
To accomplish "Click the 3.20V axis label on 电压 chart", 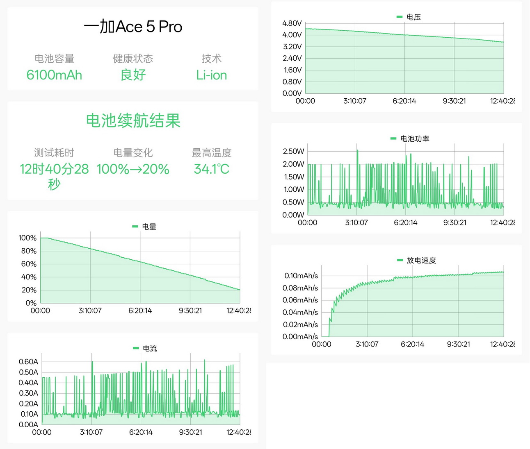I will click(292, 47).
